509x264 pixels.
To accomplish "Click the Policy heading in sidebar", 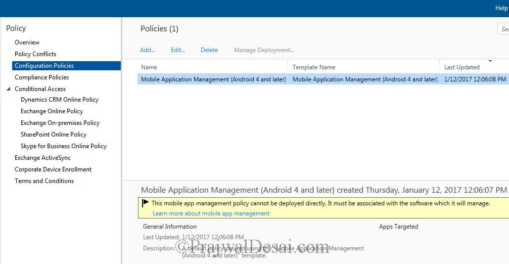I will (16, 28).
